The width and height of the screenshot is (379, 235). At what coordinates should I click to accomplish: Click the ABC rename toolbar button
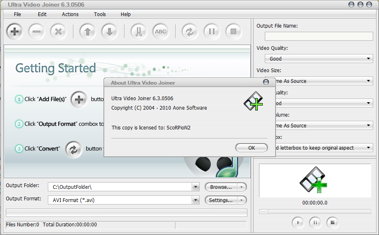pyautogui.click(x=160, y=31)
